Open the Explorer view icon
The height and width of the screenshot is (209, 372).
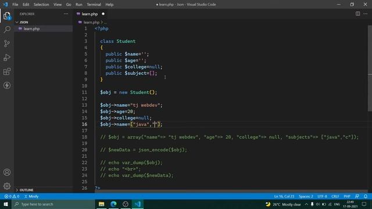pos(7,16)
